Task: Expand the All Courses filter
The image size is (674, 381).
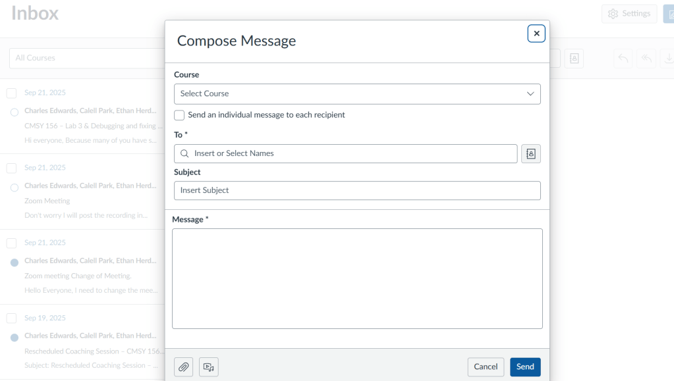Action: [x=86, y=58]
